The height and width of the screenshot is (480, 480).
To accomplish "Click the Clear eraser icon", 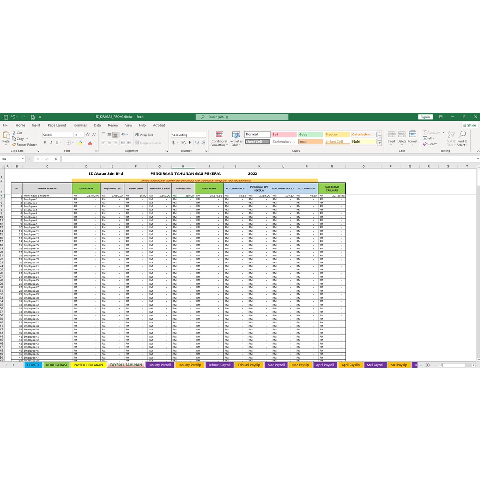I will click(425, 144).
